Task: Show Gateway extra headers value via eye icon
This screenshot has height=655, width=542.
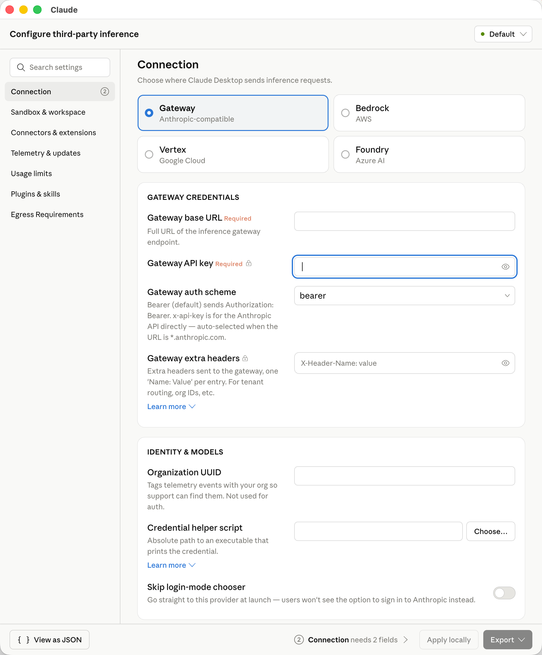Action: pos(505,363)
